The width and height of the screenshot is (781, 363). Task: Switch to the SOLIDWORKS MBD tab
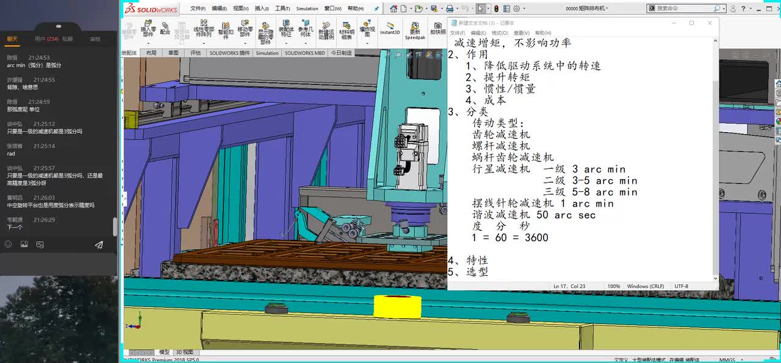click(305, 53)
